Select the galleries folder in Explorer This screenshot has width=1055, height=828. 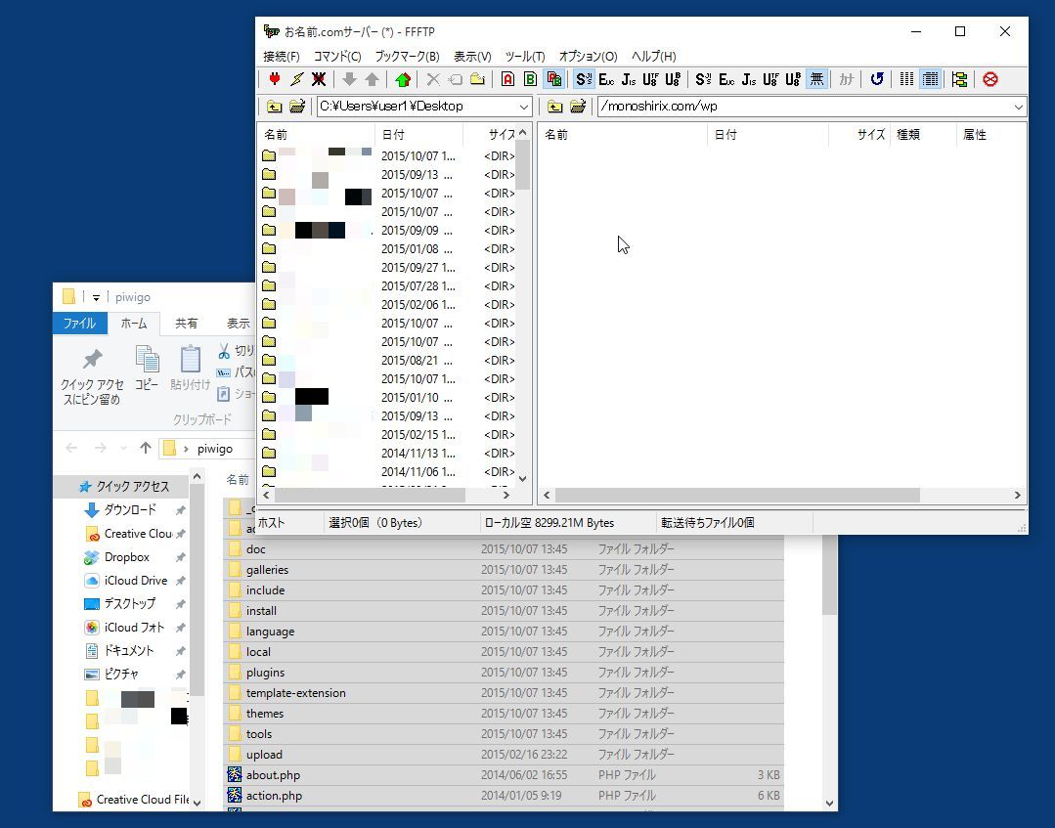[x=504, y=570]
